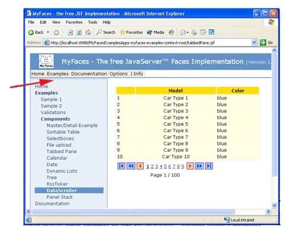Open the Master/Detail Example link
Viewport: 284px width, 227px height.
[x=72, y=125]
